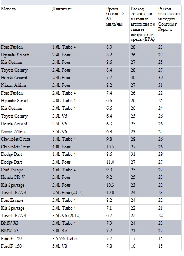Click the EPA fuel consumption header
Screen dimensions: 184x256
click(143, 24)
